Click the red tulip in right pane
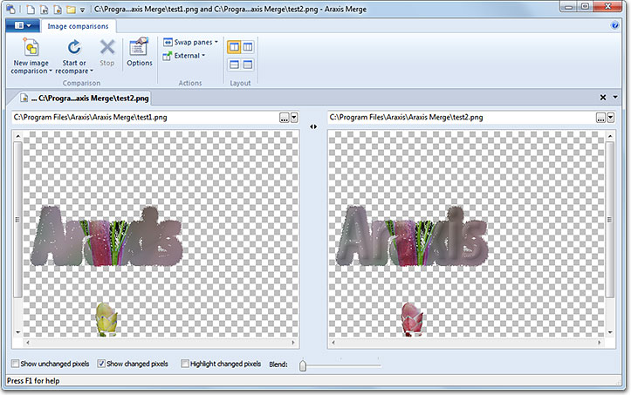Screen dimensions: 631x395 tap(412, 319)
